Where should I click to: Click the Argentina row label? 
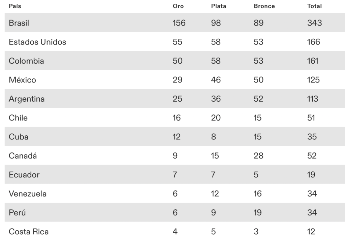27,99
